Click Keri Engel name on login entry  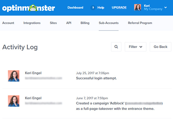(x=33, y=73)
